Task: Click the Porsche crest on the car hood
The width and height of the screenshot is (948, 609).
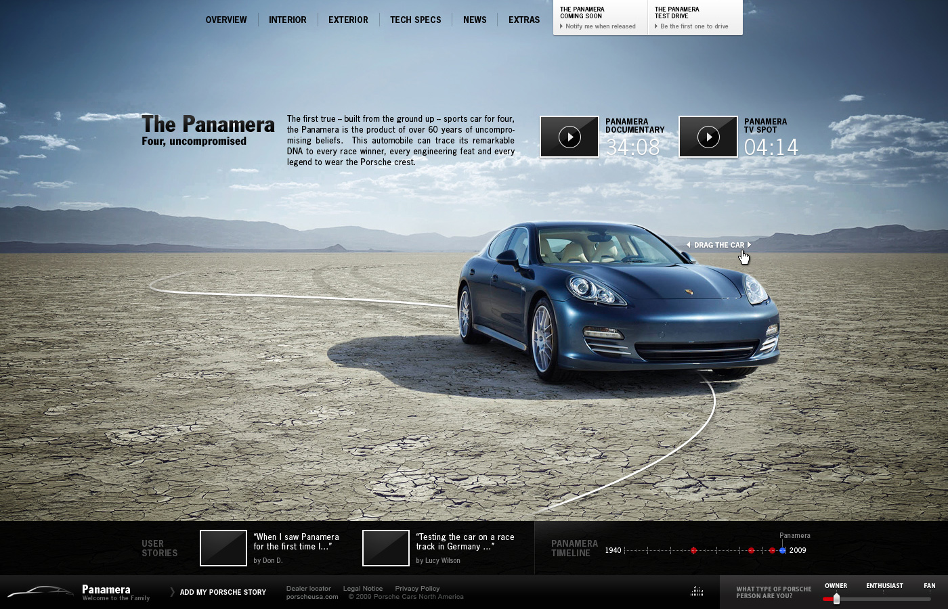Action: tap(689, 292)
